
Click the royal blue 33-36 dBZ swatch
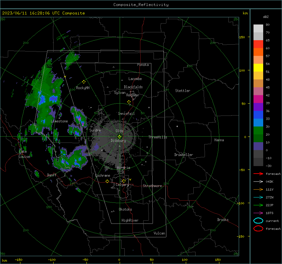258,115
